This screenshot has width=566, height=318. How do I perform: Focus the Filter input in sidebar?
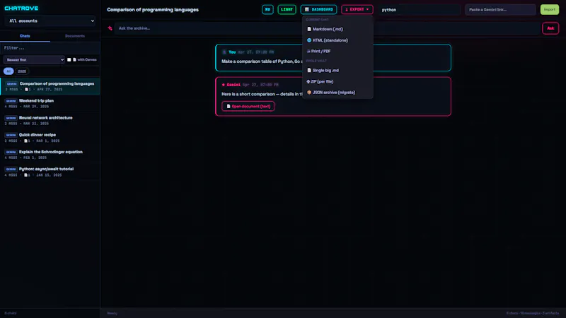50,48
